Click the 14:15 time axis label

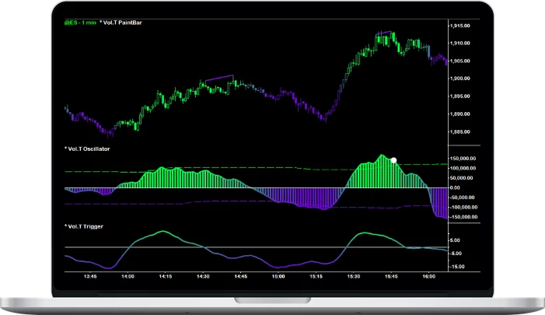(166, 276)
